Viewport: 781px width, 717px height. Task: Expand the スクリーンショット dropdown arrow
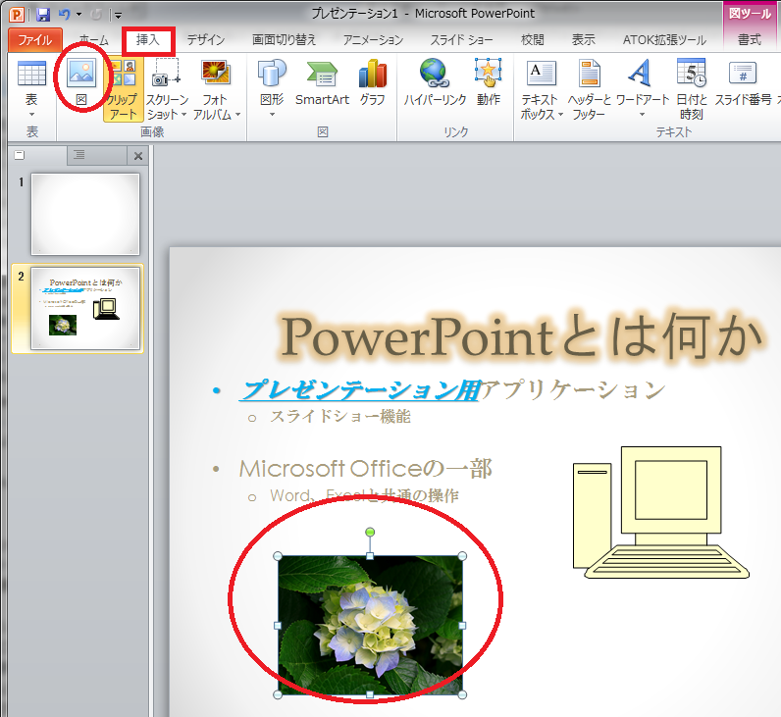click(183, 115)
